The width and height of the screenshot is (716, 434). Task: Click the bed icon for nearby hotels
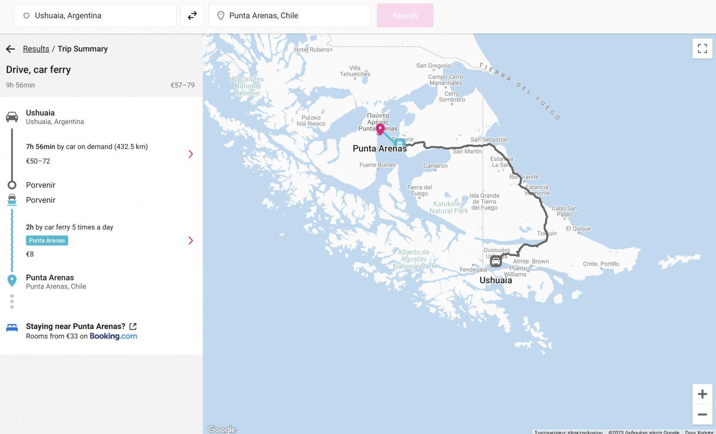coord(12,328)
